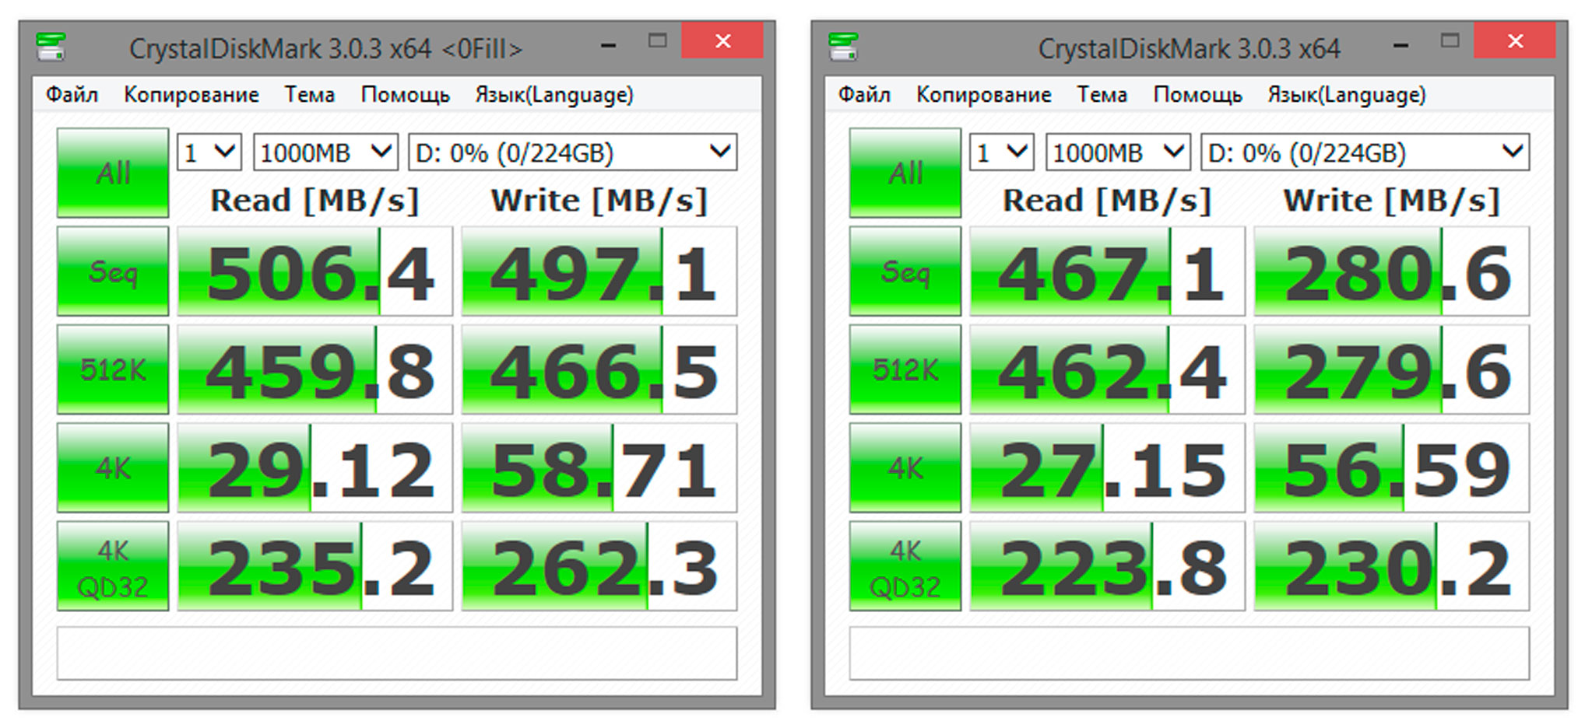Image resolution: width=1585 pixels, height=728 pixels.
Task: Click the 0Fill window title text
Action: pyautogui.click(x=325, y=49)
